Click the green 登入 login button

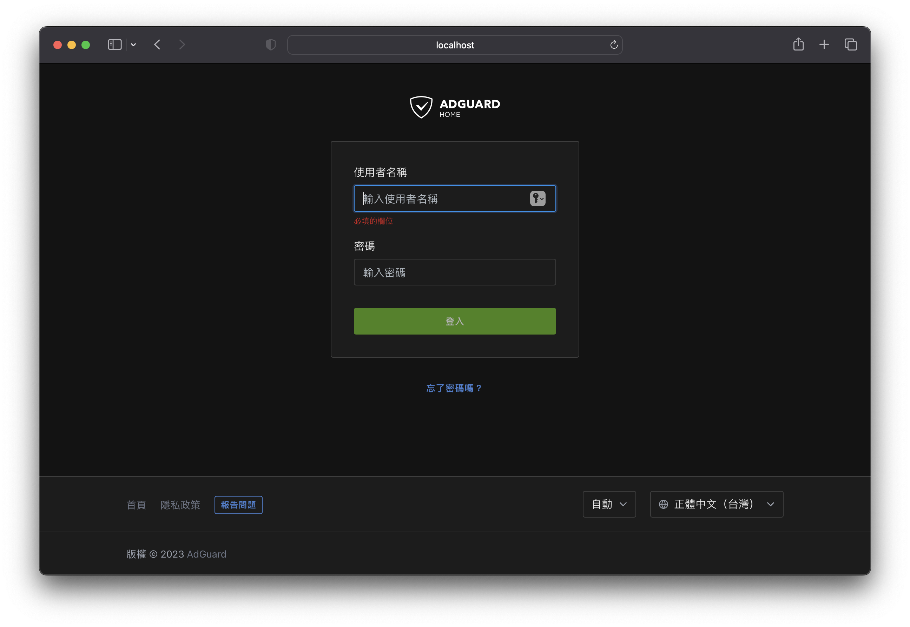coord(455,321)
